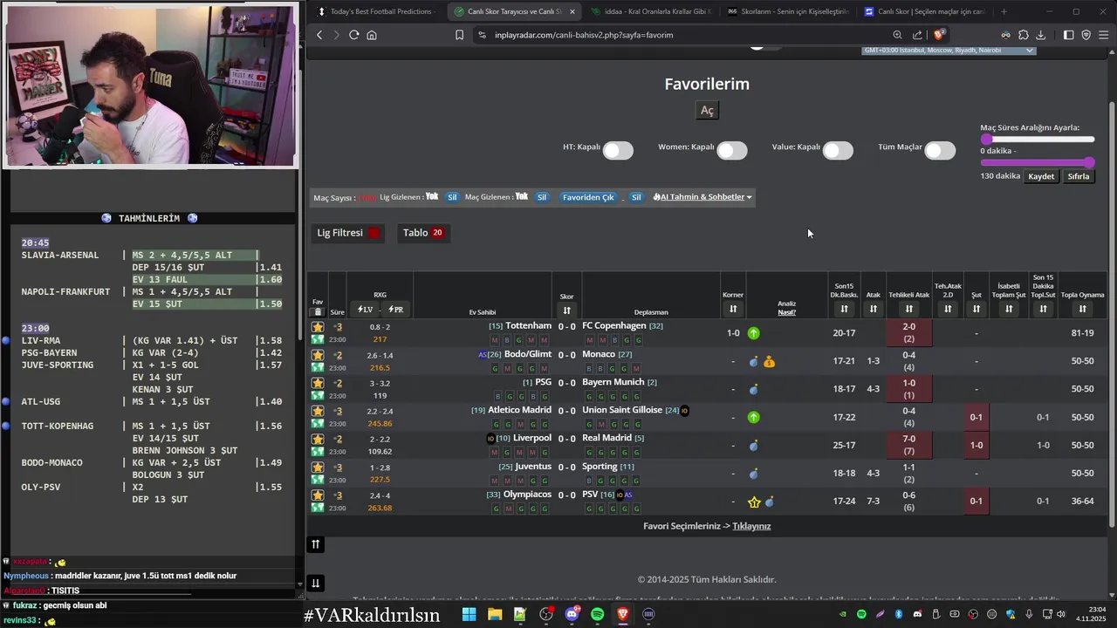
Task: Close the active Canlı Skor Tarayıcısı tab
Action: [572, 11]
